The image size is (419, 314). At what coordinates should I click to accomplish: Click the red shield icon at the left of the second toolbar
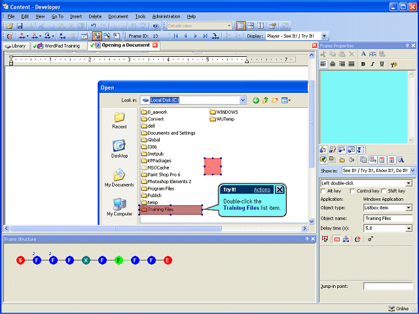pos(10,36)
